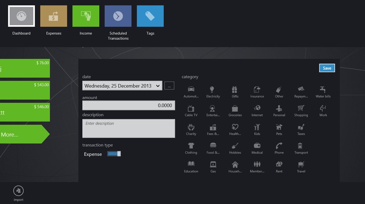This screenshot has height=204, width=365.
Task: Toggle the Expense transaction type switch
Action: [114, 154]
